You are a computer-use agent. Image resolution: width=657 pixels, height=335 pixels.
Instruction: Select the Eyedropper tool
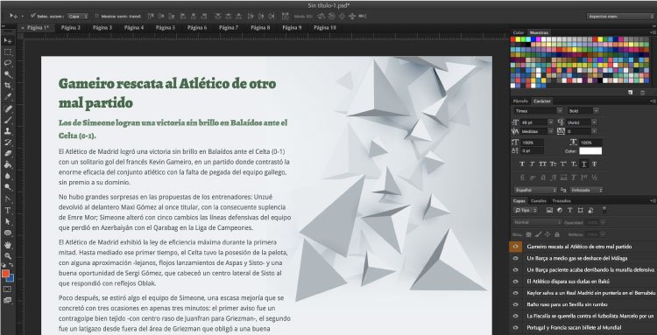click(x=8, y=97)
